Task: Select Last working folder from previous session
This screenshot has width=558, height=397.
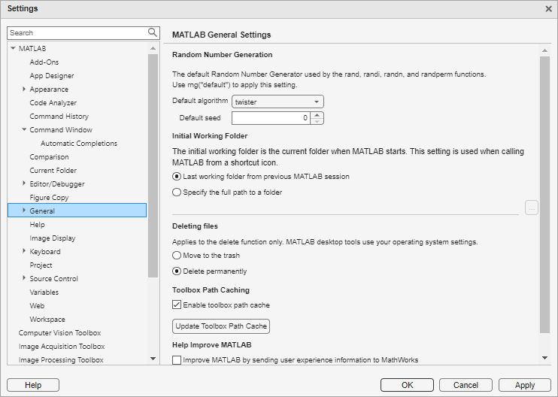Action: 177,177
